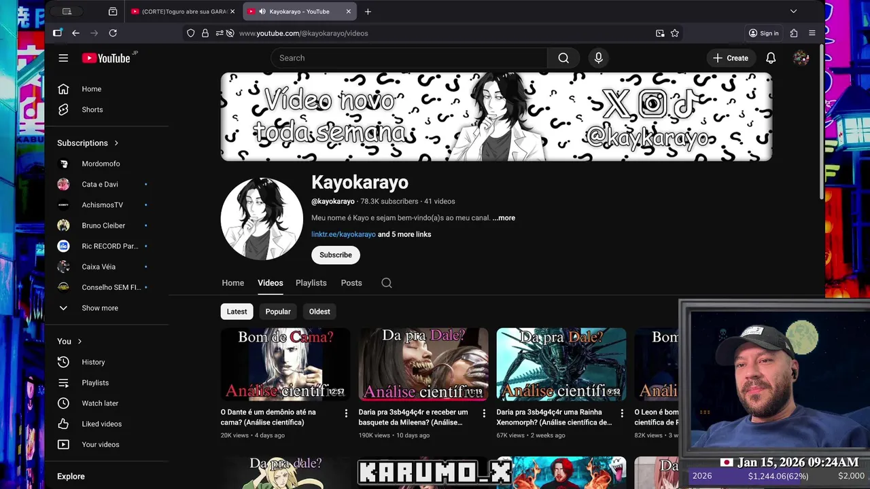
Task: Go back in browser history
Action: [x=75, y=33]
